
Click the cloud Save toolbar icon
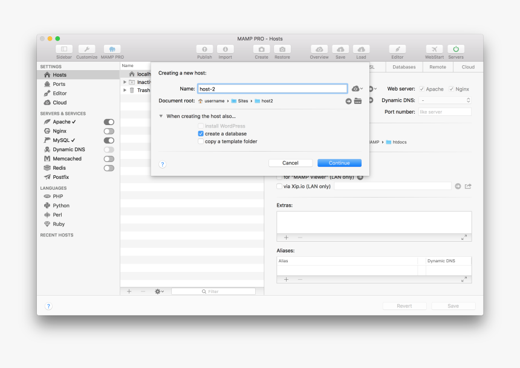(x=340, y=49)
